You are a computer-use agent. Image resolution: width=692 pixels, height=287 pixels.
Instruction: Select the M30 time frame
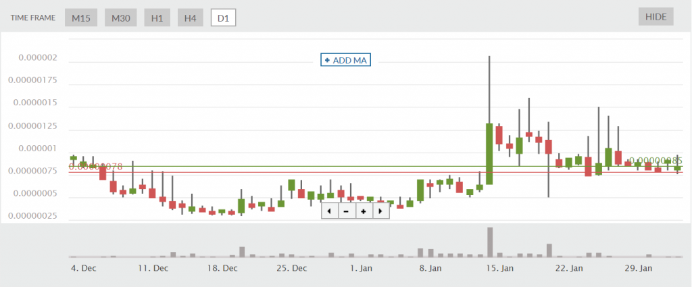(x=121, y=18)
